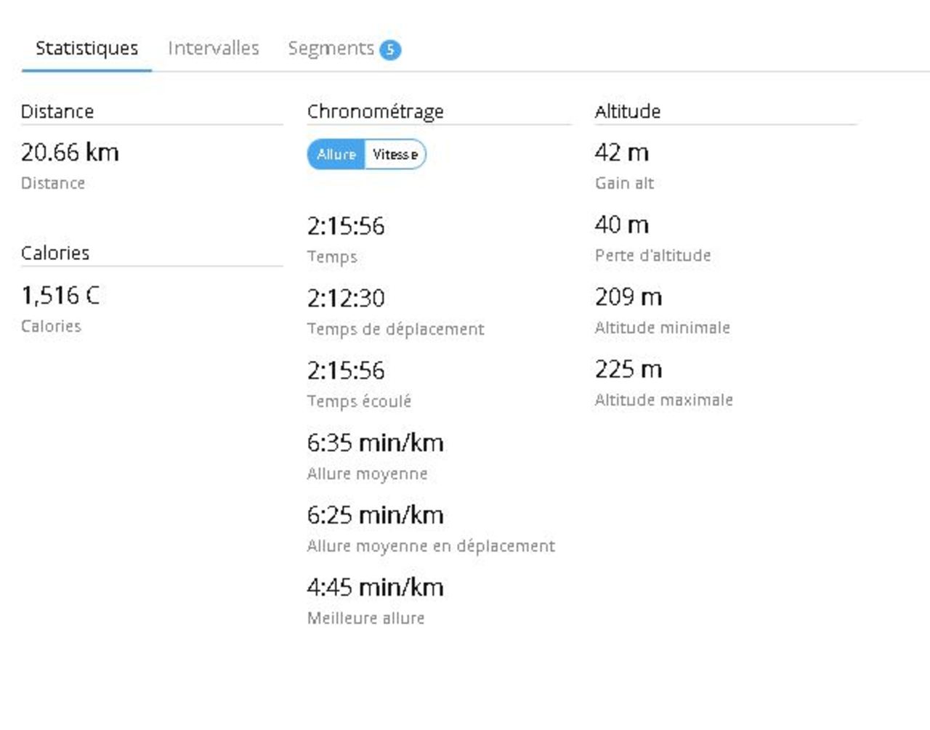Switch to the Intervalles tab
The height and width of the screenshot is (730, 930).
click(x=213, y=49)
